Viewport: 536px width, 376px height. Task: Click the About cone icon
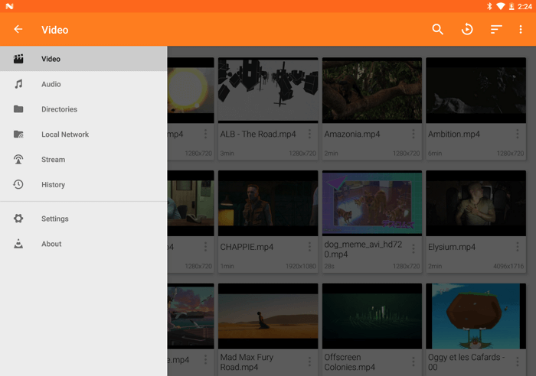click(18, 244)
